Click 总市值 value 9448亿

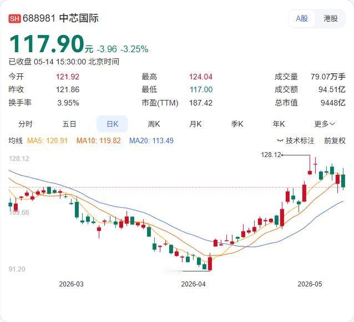pos(333,103)
